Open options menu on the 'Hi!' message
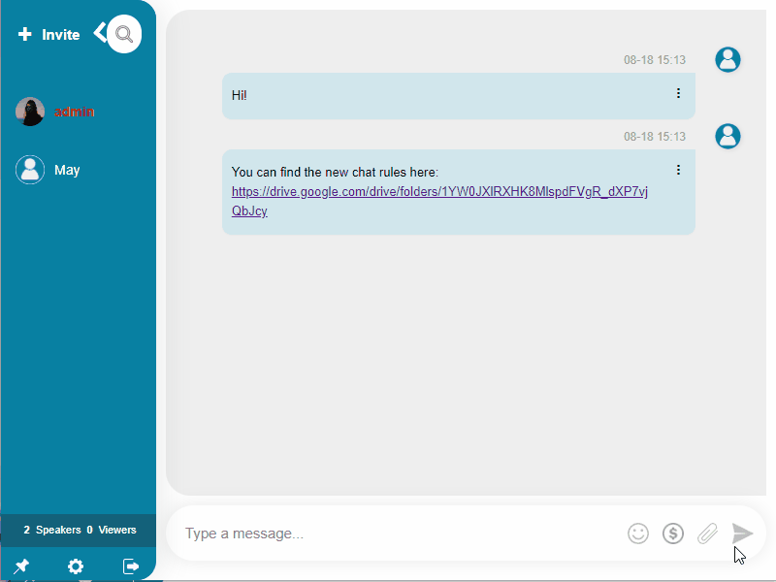The width and height of the screenshot is (776, 582). (x=678, y=92)
